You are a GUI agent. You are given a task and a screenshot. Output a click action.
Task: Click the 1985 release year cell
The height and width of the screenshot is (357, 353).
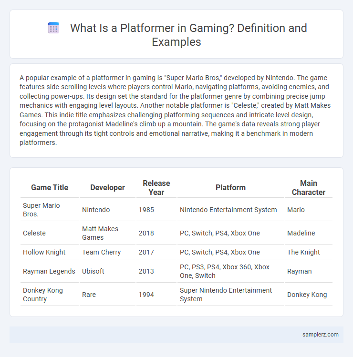pyautogui.click(x=156, y=210)
